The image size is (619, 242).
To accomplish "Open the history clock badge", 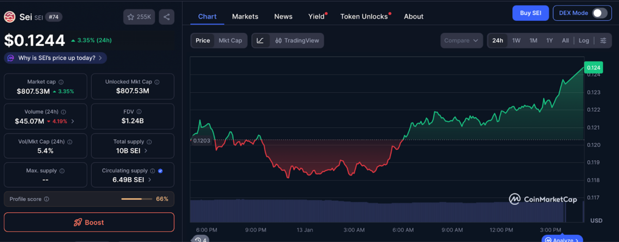I will tap(201, 239).
